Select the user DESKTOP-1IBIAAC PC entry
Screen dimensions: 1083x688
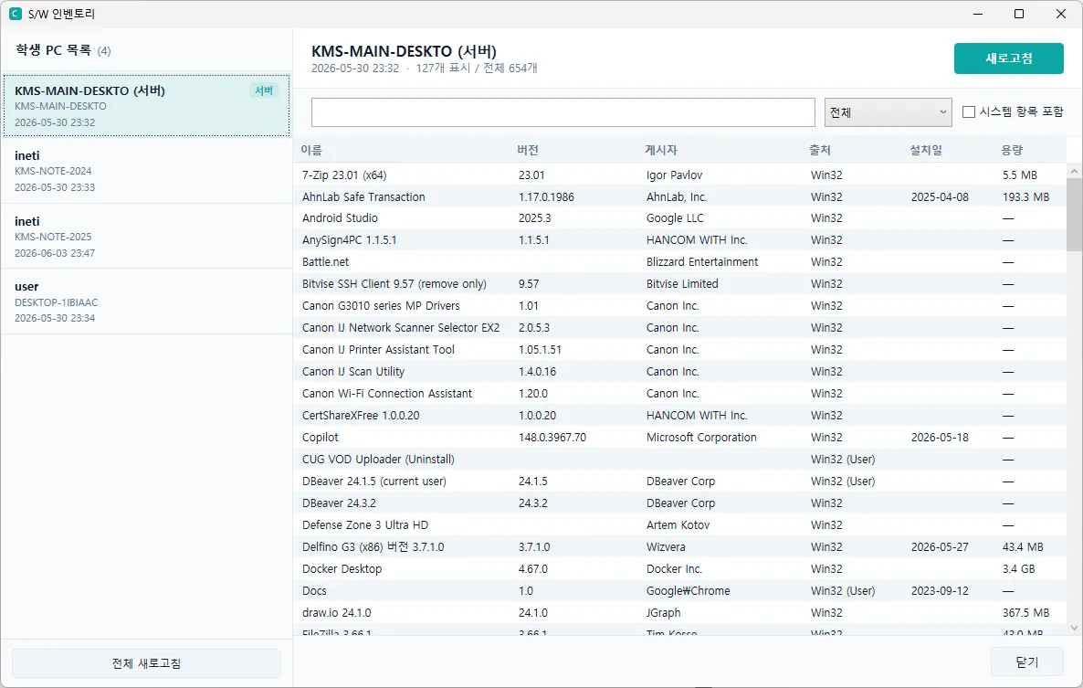(x=146, y=302)
